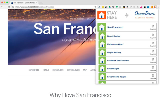Open the Google Drive extension icon

click(x=110, y=7)
